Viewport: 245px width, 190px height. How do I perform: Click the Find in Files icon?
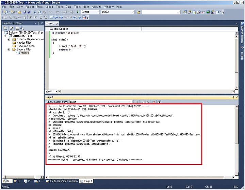pos(138,12)
